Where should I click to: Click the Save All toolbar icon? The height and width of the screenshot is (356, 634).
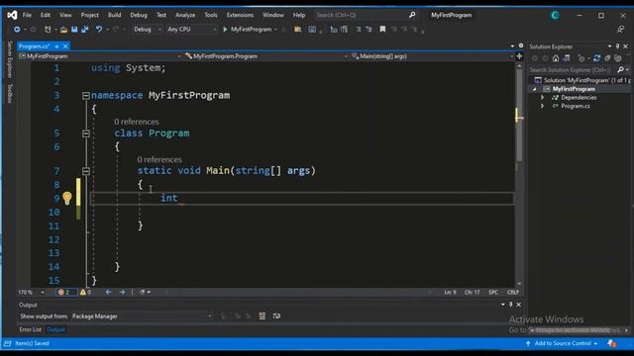point(85,30)
